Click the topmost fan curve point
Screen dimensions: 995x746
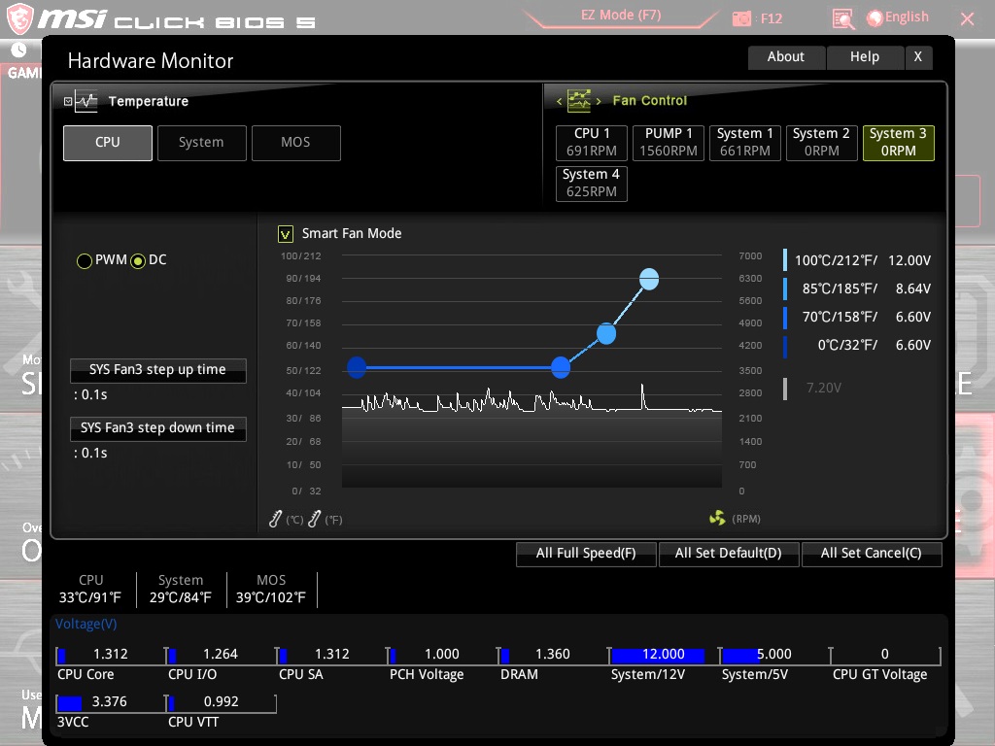click(x=649, y=279)
